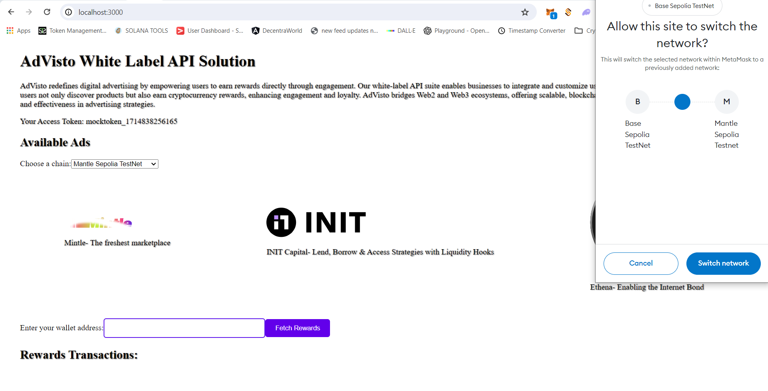Open User Dashboard bookmark
This screenshot has height=391, width=768.
tap(210, 31)
